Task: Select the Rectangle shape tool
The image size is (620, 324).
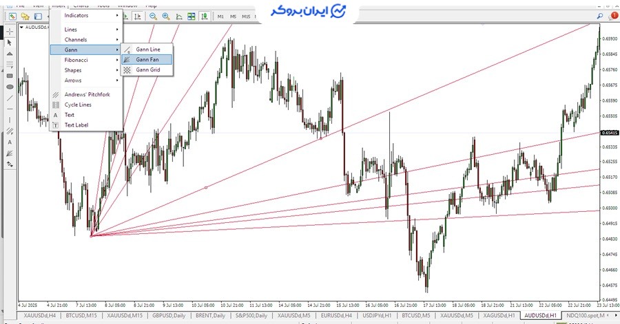Action: click(x=10, y=76)
